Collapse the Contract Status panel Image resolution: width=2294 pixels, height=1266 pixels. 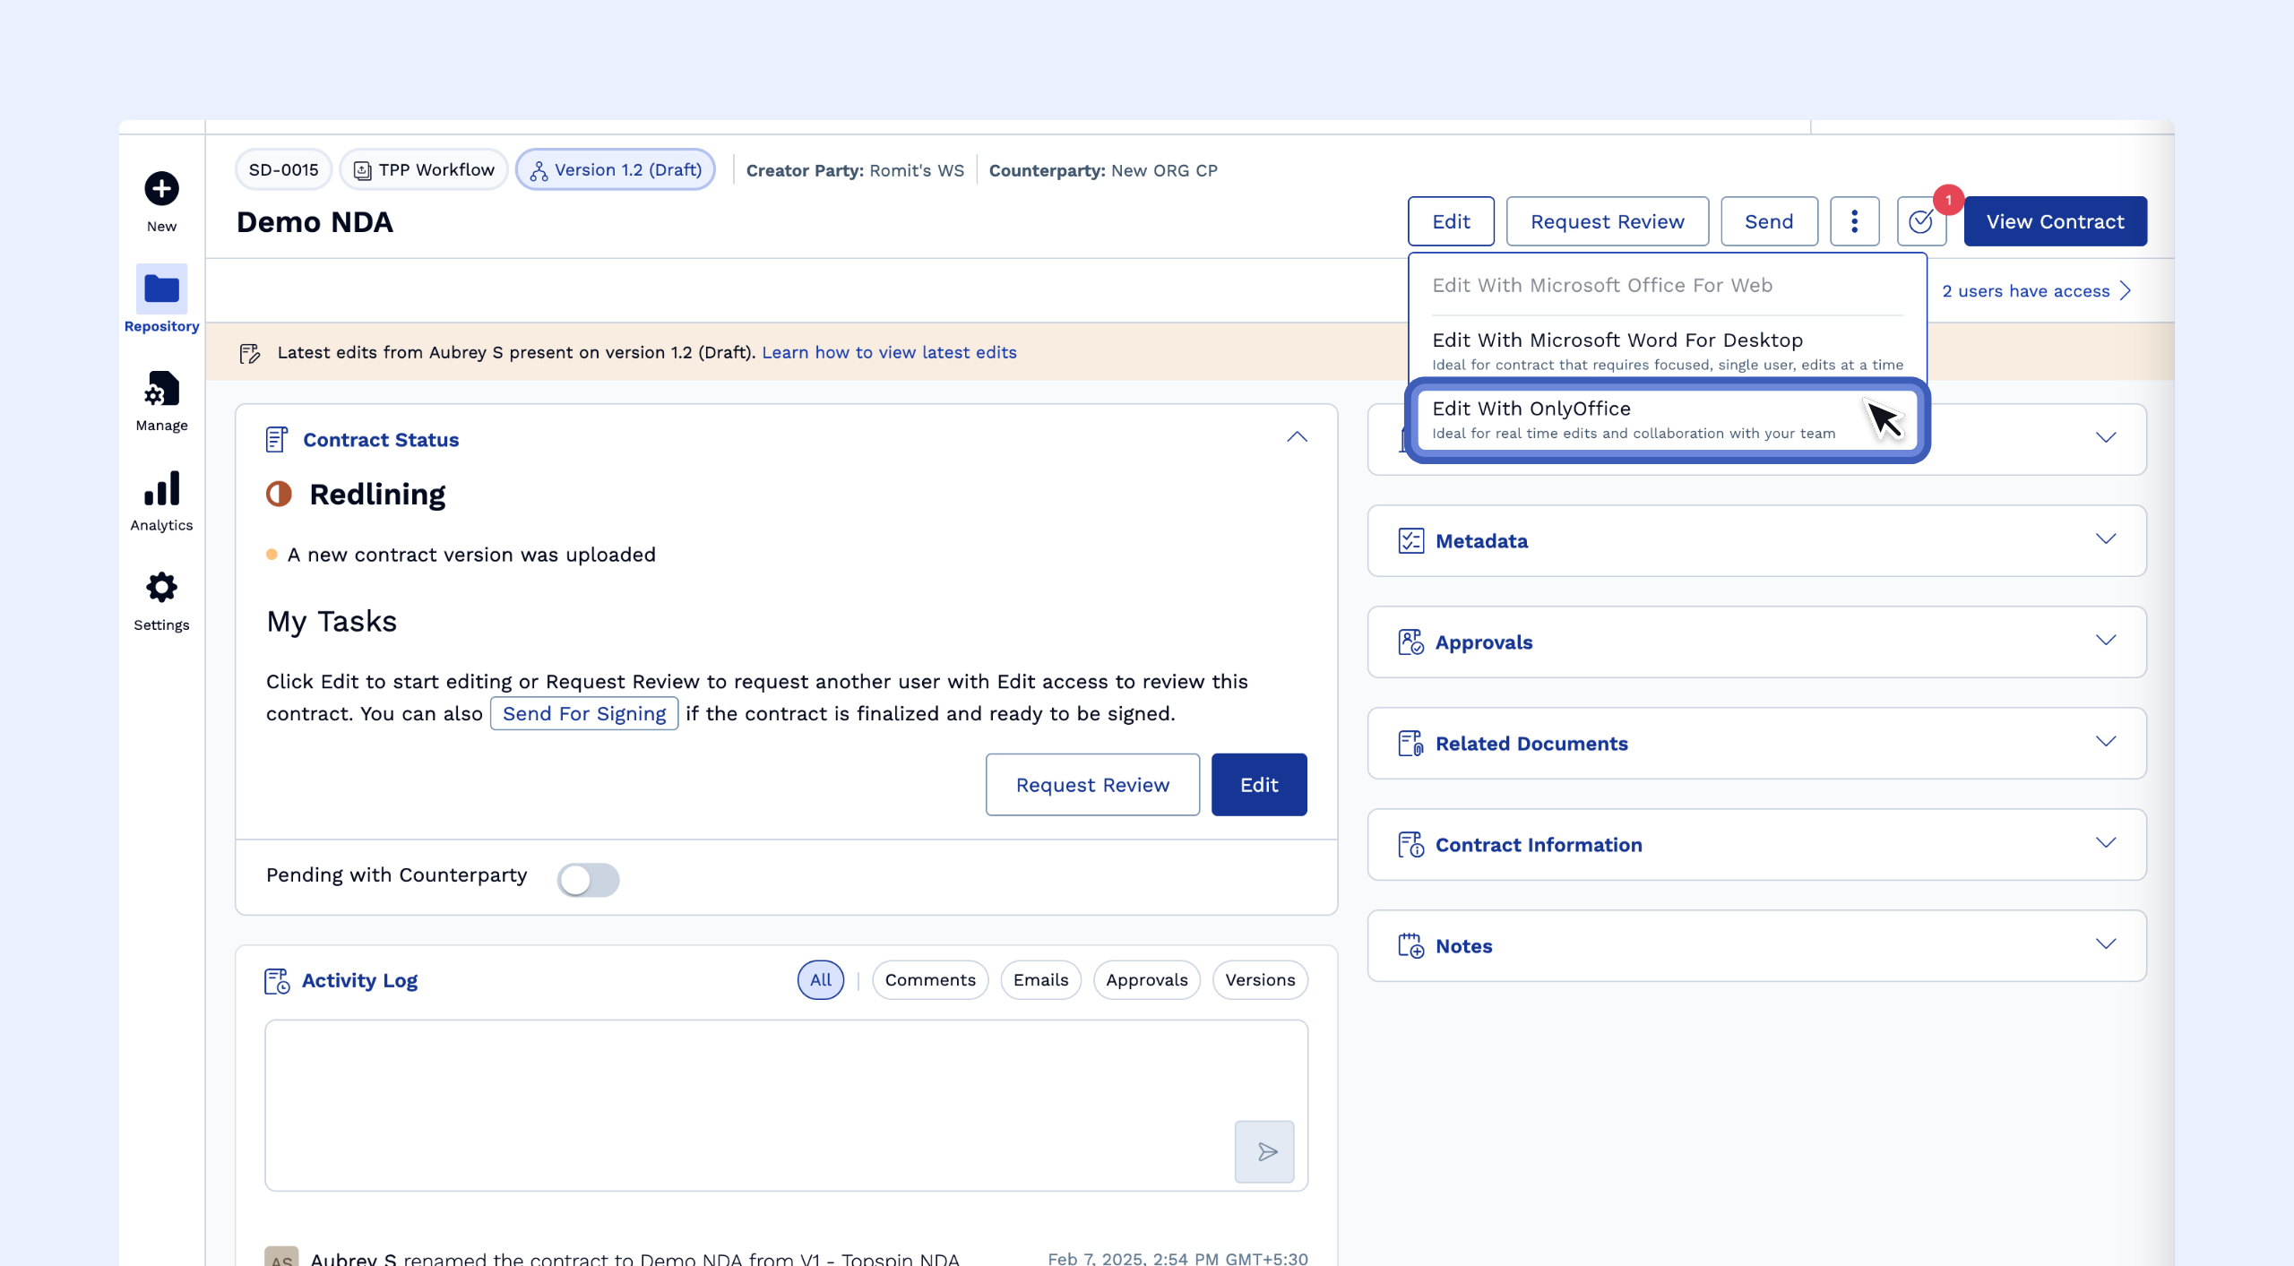pyautogui.click(x=1297, y=438)
